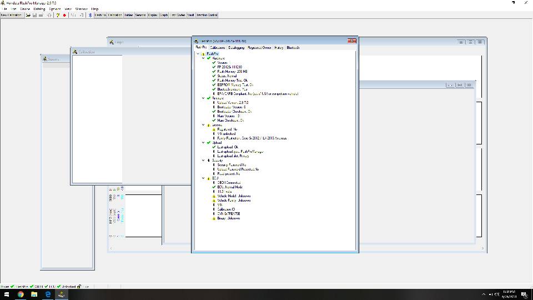The image size is (533, 300).
Task: Collapse the ECU tree node
Action: pos(203,178)
